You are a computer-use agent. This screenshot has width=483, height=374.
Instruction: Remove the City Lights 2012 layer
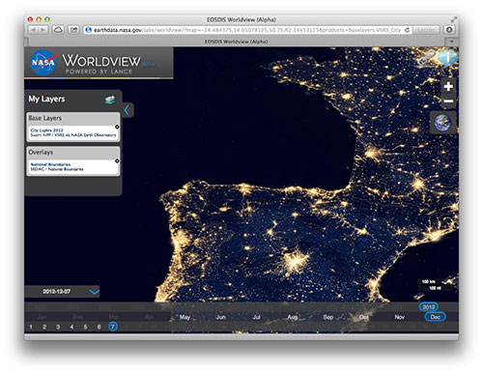[x=117, y=127]
